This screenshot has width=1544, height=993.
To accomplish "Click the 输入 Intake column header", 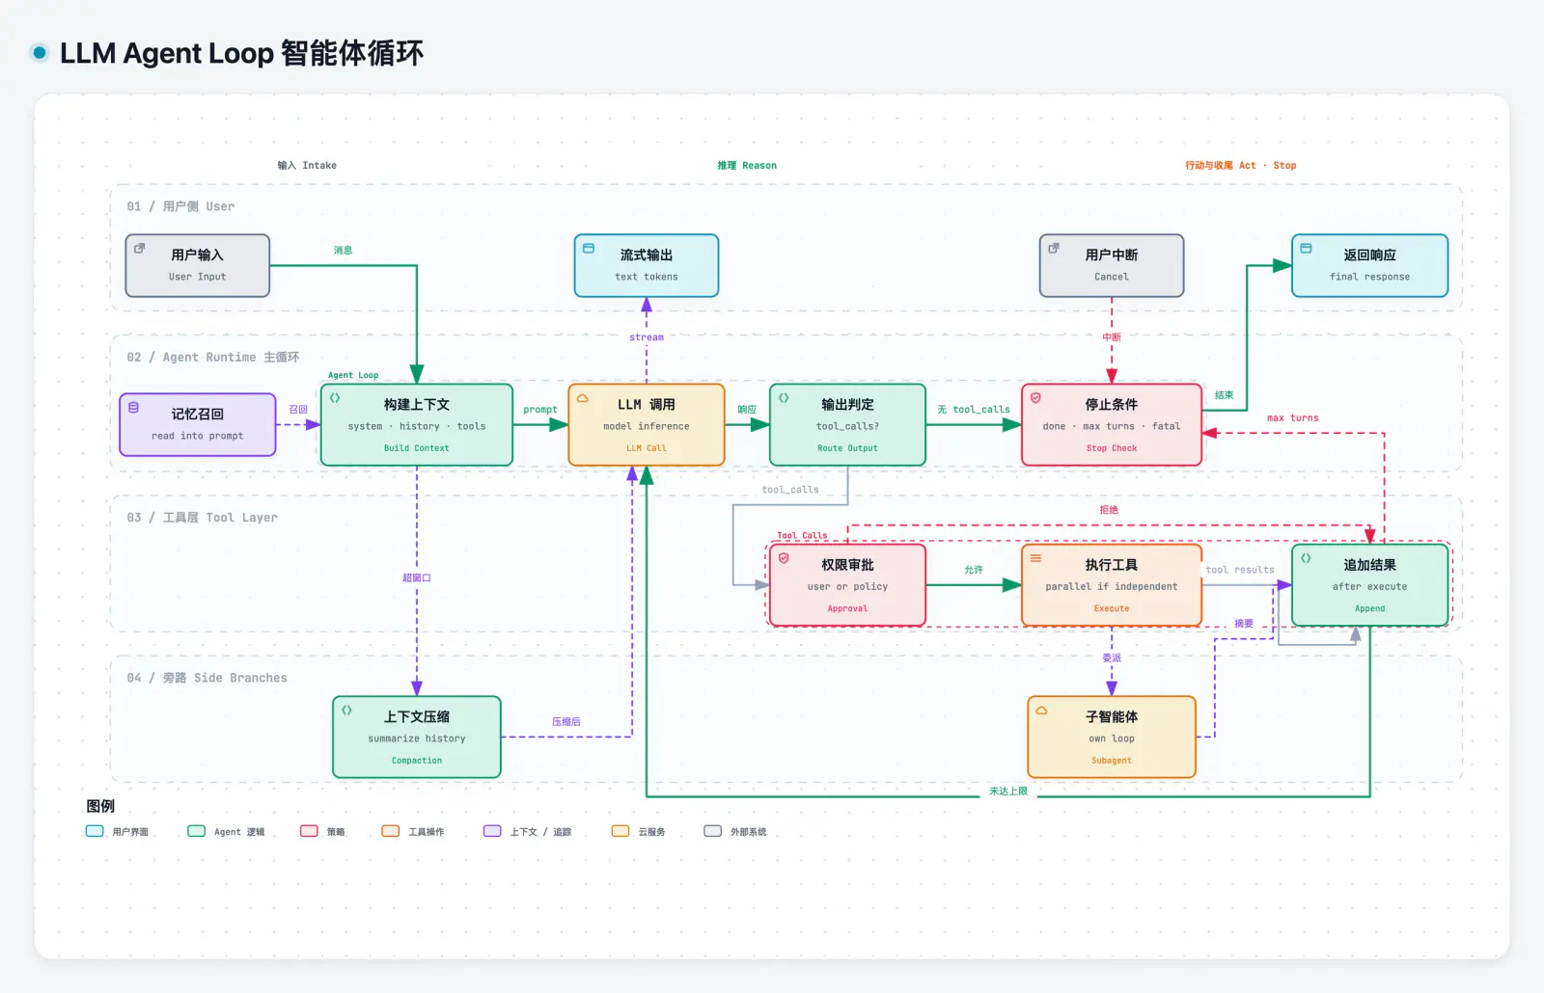I will [x=307, y=165].
